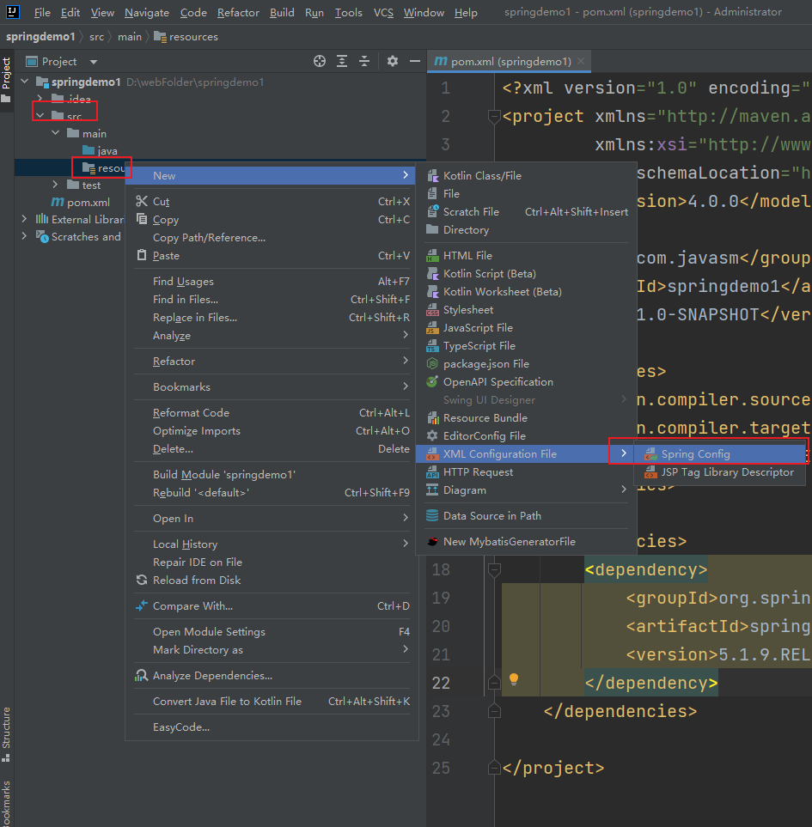The width and height of the screenshot is (812, 827).
Task: Click the JavaScript File icon
Action: [432, 327]
